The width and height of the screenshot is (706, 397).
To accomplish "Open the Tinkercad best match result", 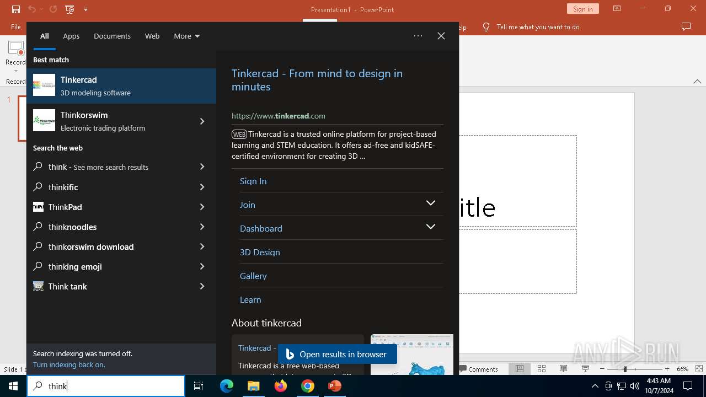I will point(121,86).
